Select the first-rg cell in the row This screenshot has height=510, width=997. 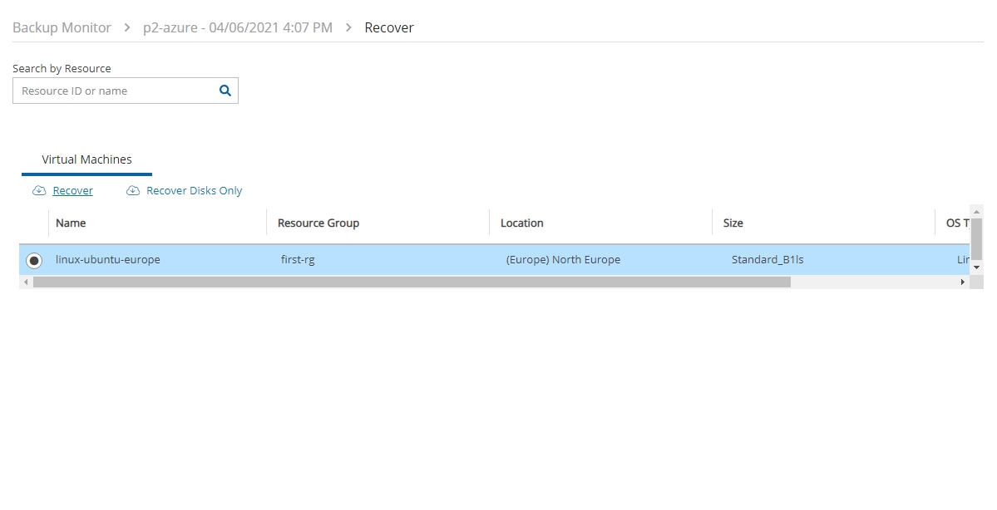point(298,260)
